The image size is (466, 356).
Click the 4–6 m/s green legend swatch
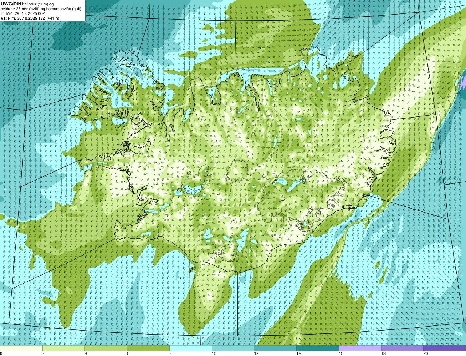click(x=106, y=348)
